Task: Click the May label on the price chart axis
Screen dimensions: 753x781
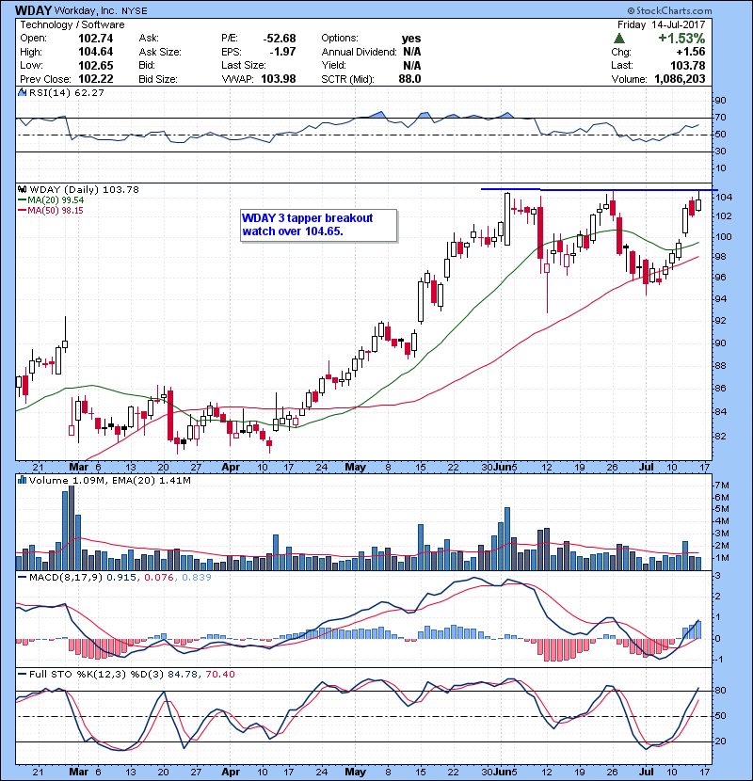Action: click(355, 468)
